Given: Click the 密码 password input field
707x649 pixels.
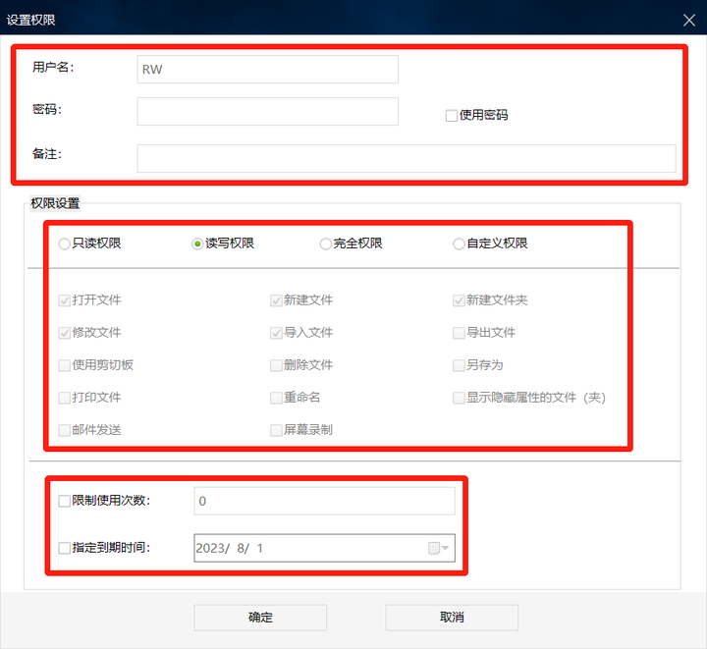Looking at the screenshot, I should pos(267,111).
